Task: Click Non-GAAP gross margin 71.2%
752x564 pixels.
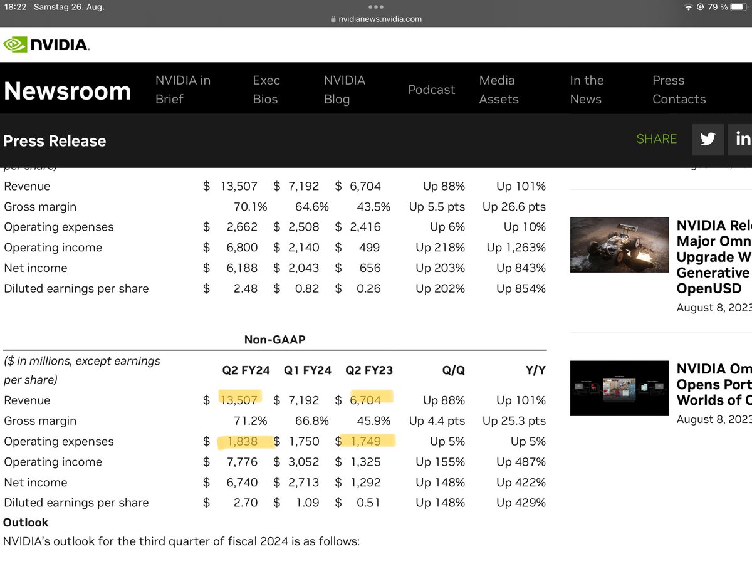Action: point(251,420)
